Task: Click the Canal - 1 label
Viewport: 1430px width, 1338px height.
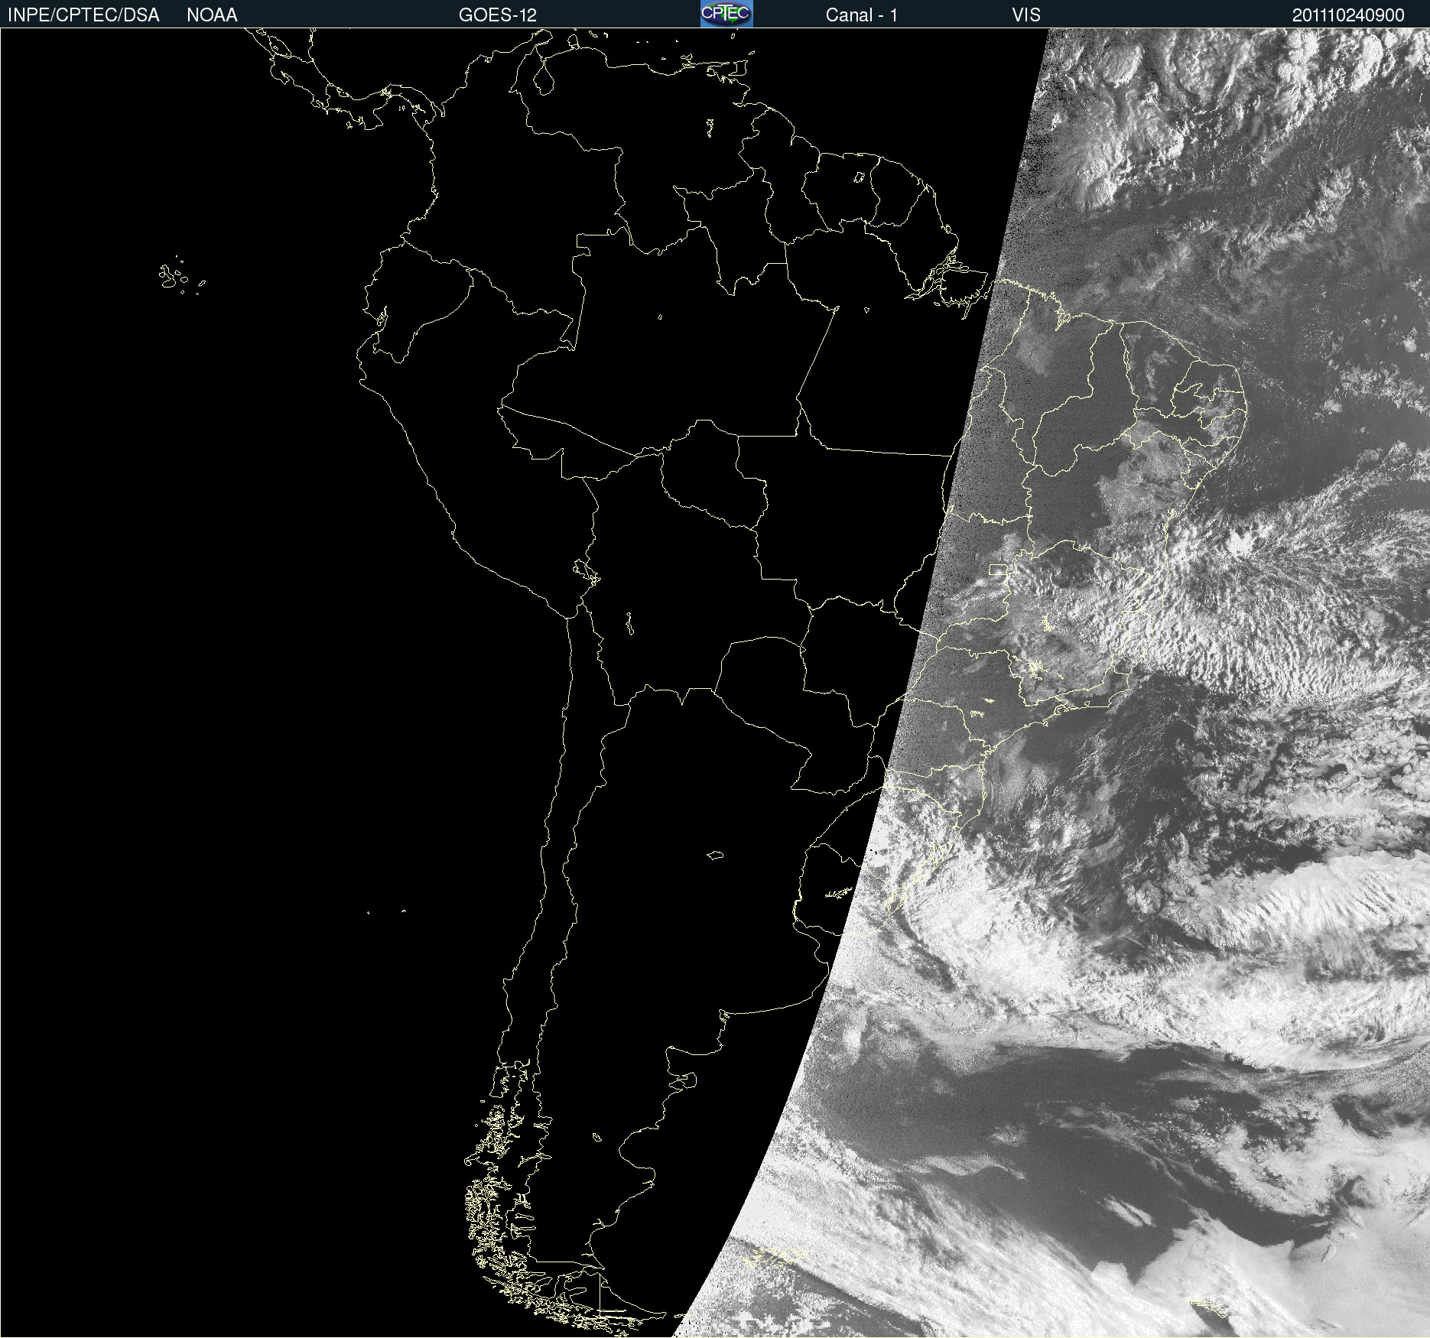Action: [x=862, y=15]
